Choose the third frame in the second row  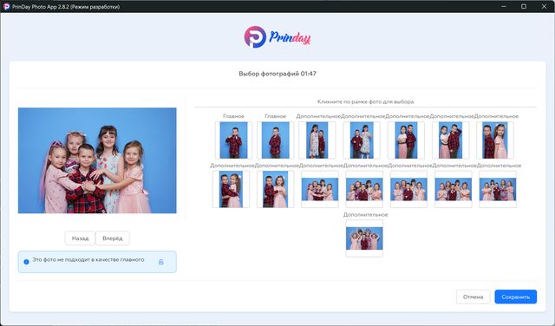tap(320, 189)
